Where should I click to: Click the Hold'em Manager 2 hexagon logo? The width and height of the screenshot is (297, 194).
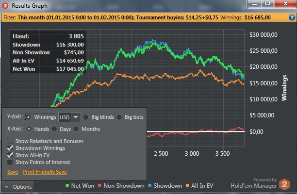[x=284, y=184]
